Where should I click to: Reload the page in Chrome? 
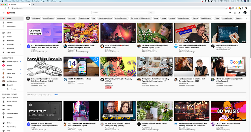pyautogui.click(x=8, y=8)
